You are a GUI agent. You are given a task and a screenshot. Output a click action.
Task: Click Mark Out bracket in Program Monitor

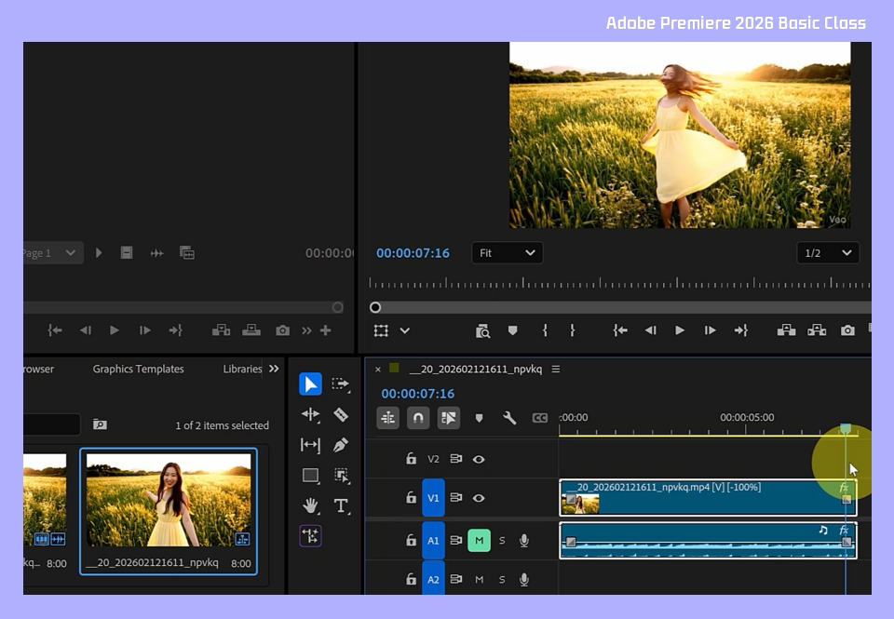[x=572, y=330]
